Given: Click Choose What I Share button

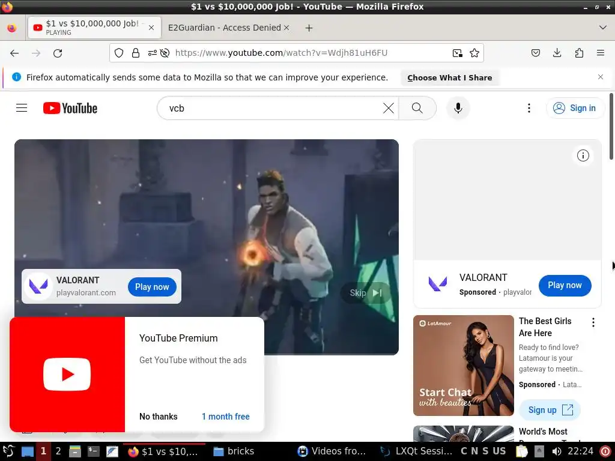Looking at the screenshot, I should point(449,77).
